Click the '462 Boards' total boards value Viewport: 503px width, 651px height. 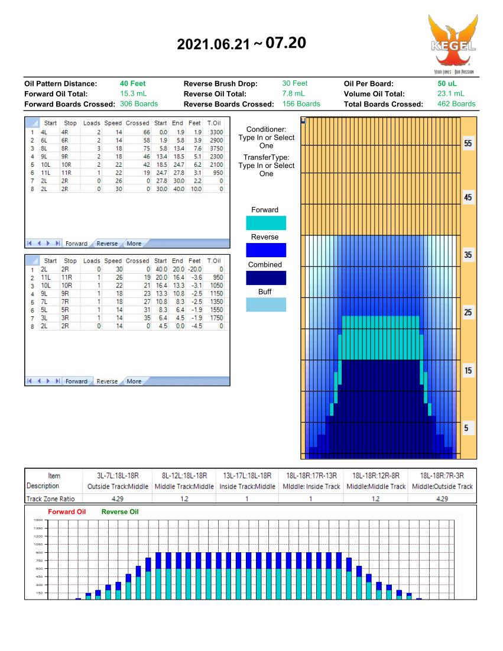(456, 104)
